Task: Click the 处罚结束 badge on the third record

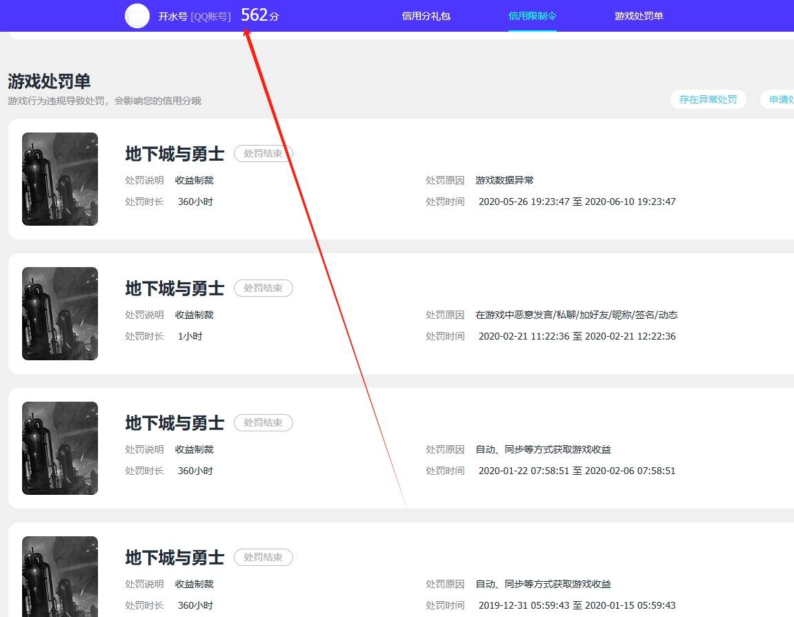Action: (x=263, y=422)
